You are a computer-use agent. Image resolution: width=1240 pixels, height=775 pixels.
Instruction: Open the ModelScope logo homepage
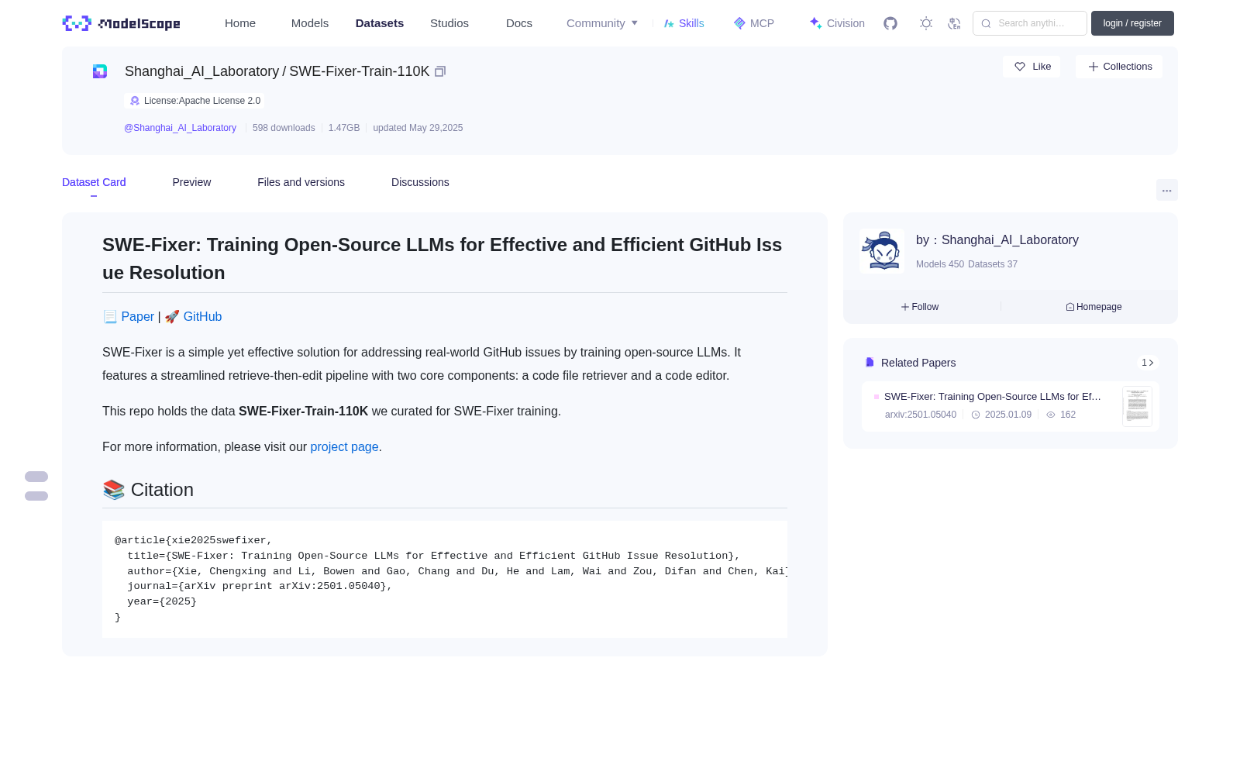click(121, 23)
